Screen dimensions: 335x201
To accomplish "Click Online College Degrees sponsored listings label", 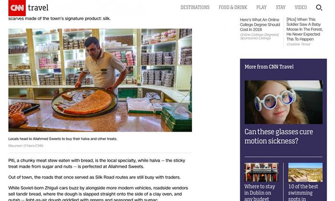I will coord(259,36).
